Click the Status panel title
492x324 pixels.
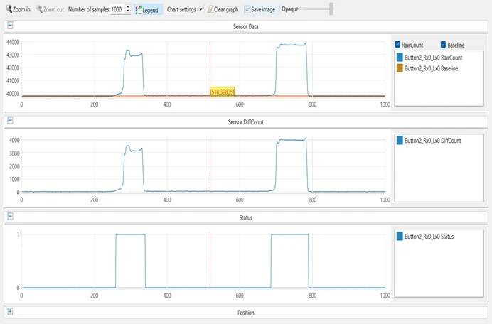point(246,217)
